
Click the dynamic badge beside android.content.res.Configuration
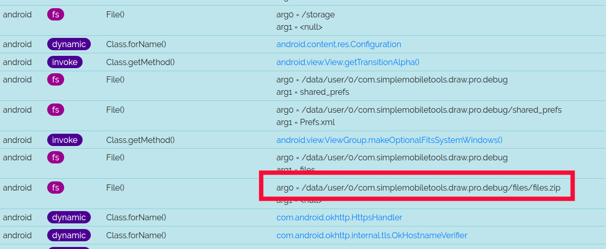point(69,45)
